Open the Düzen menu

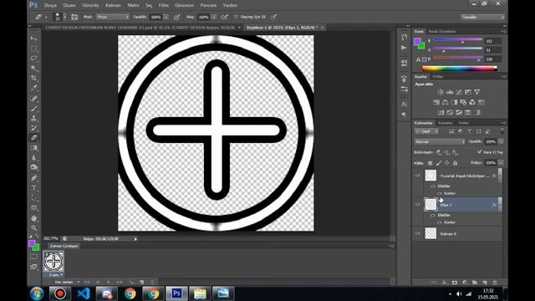[69, 6]
